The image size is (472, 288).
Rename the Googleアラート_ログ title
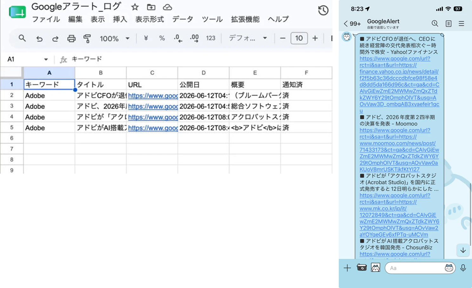[x=76, y=7]
